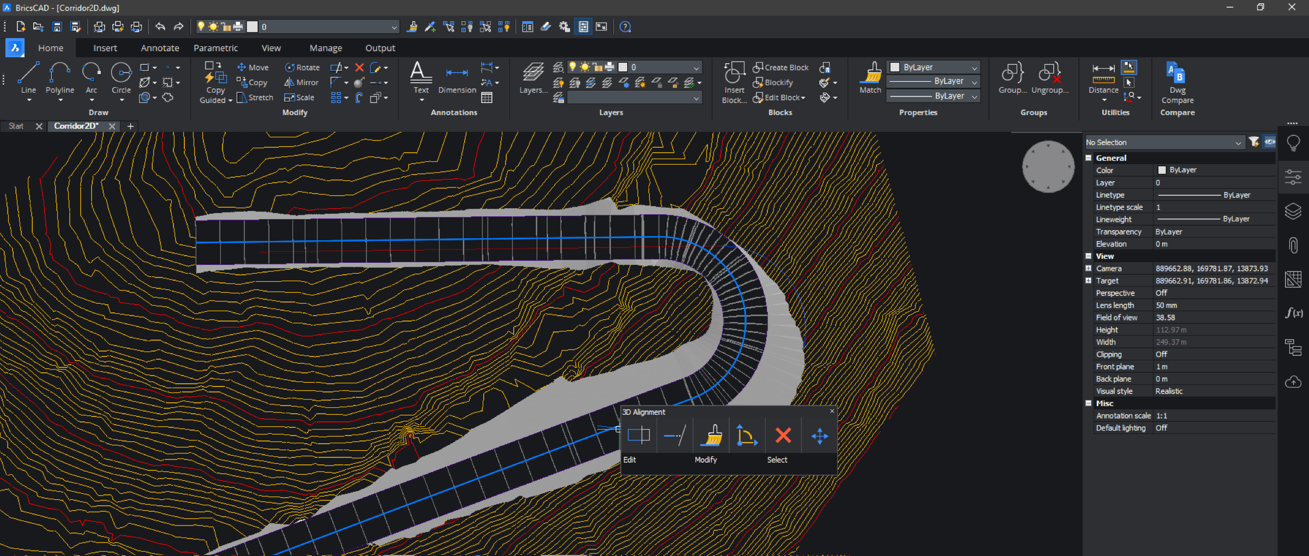Switch to the Start document tab
Screen dimensions: 1309x556
click(16, 126)
